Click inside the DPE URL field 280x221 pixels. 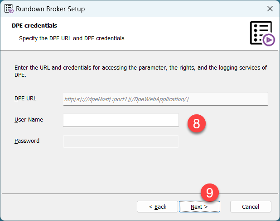(165, 99)
